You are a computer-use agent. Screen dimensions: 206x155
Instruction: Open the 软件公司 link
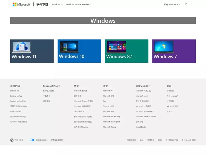[x=139, y=122]
